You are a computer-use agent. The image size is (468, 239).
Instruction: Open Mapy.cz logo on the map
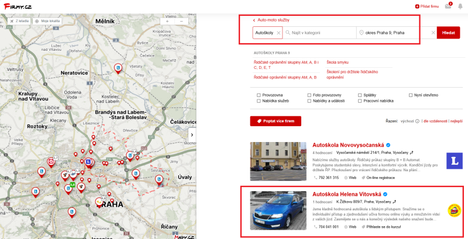pyautogui.click(x=184, y=237)
